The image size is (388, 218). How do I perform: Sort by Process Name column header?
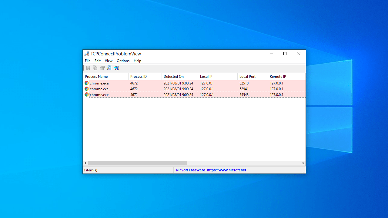point(106,77)
